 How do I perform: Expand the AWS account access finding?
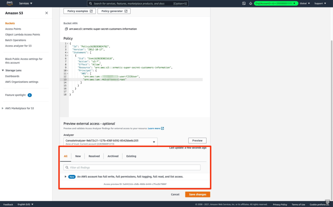pos(65,177)
